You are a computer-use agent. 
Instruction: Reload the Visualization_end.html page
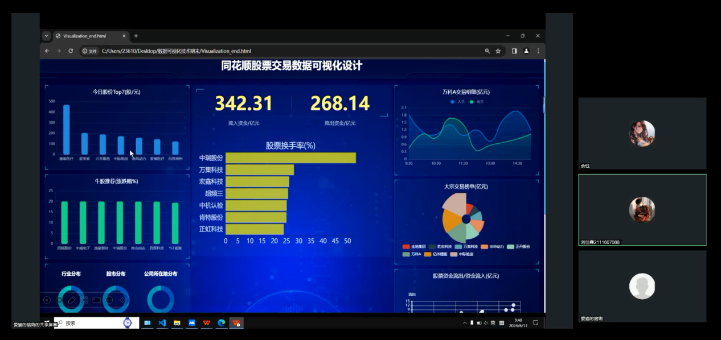click(x=71, y=51)
